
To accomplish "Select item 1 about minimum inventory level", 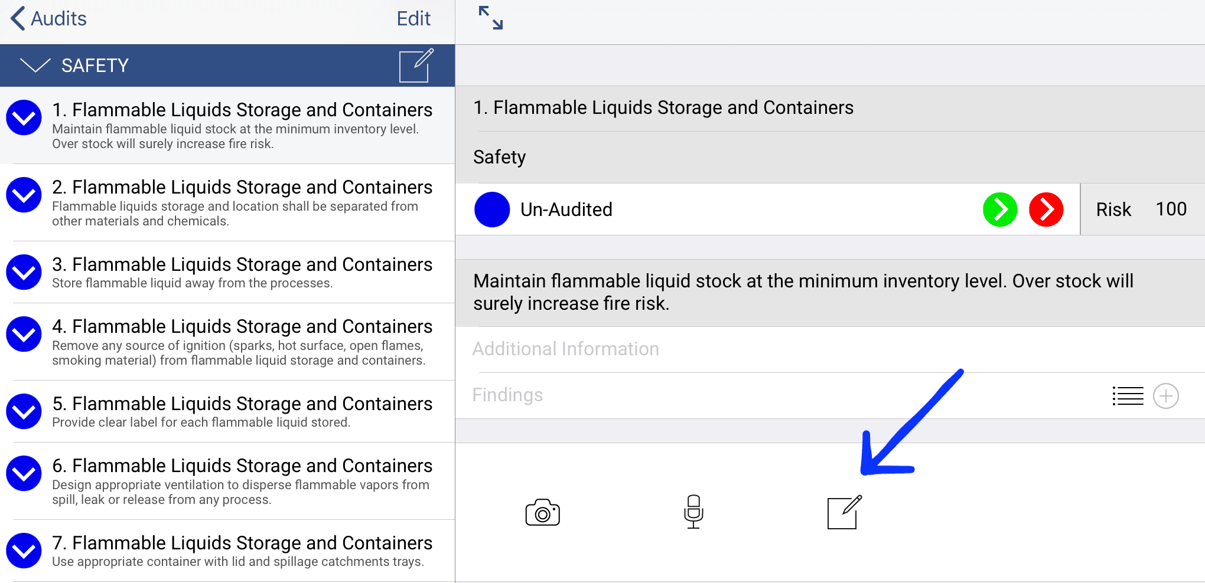I will 242,126.
